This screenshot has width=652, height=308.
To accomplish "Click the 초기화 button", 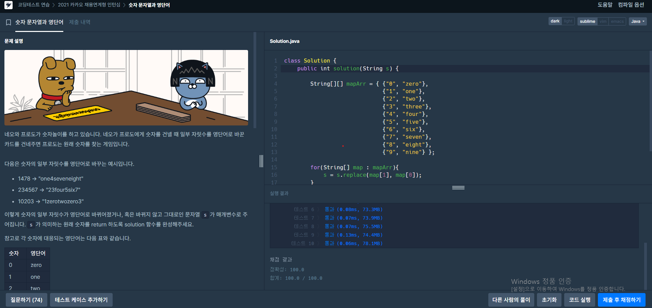I will 549,300.
